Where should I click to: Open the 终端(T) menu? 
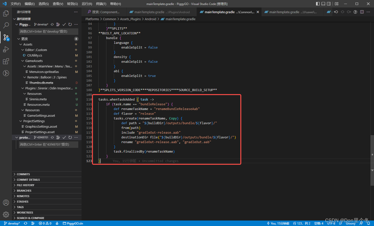[101, 4]
